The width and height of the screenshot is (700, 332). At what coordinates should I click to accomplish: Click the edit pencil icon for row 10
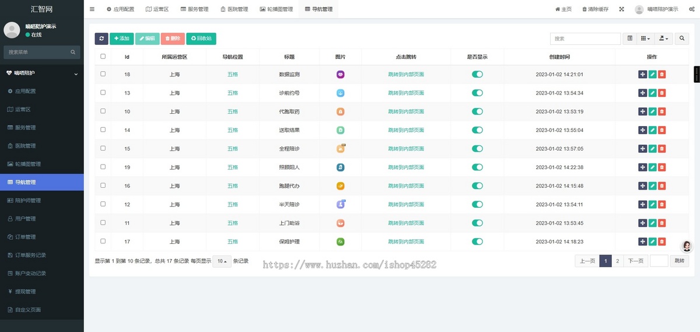click(x=652, y=111)
